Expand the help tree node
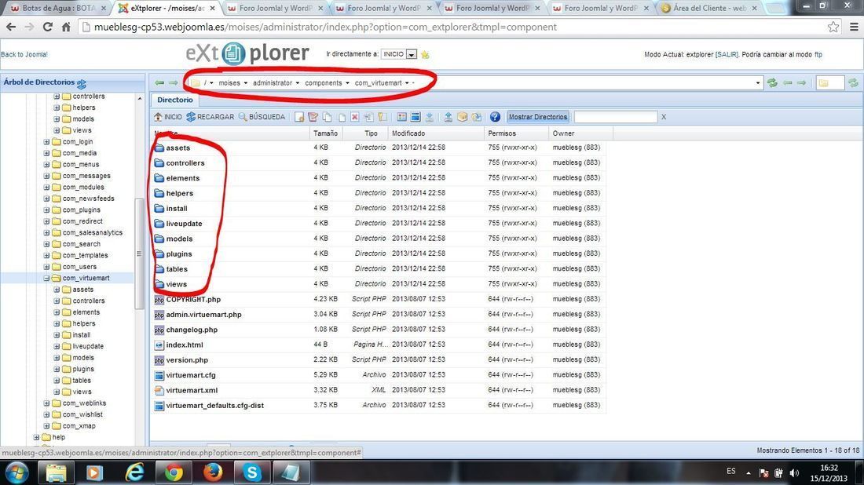This screenshot has height=485, width=864. [36, 438]
